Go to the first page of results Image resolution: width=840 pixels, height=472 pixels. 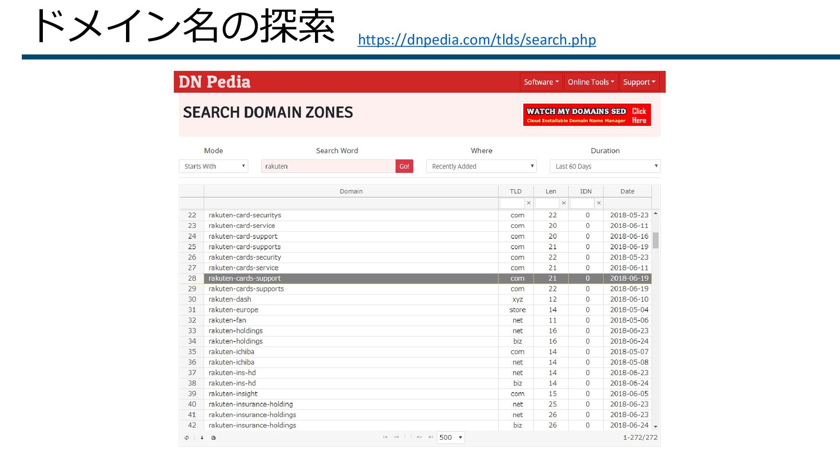tap(385, 437)
